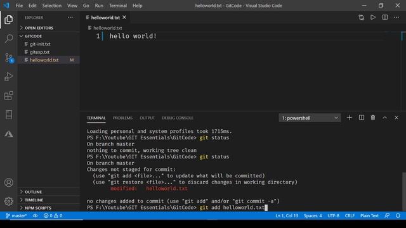Split the editor to the right

[x=385, y=17]
